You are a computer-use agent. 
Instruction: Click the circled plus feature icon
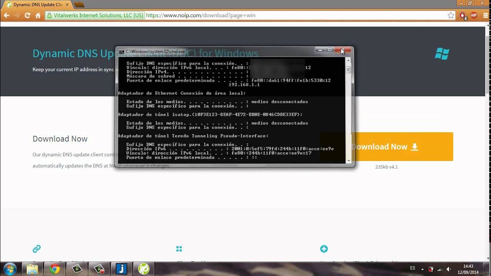324,249
